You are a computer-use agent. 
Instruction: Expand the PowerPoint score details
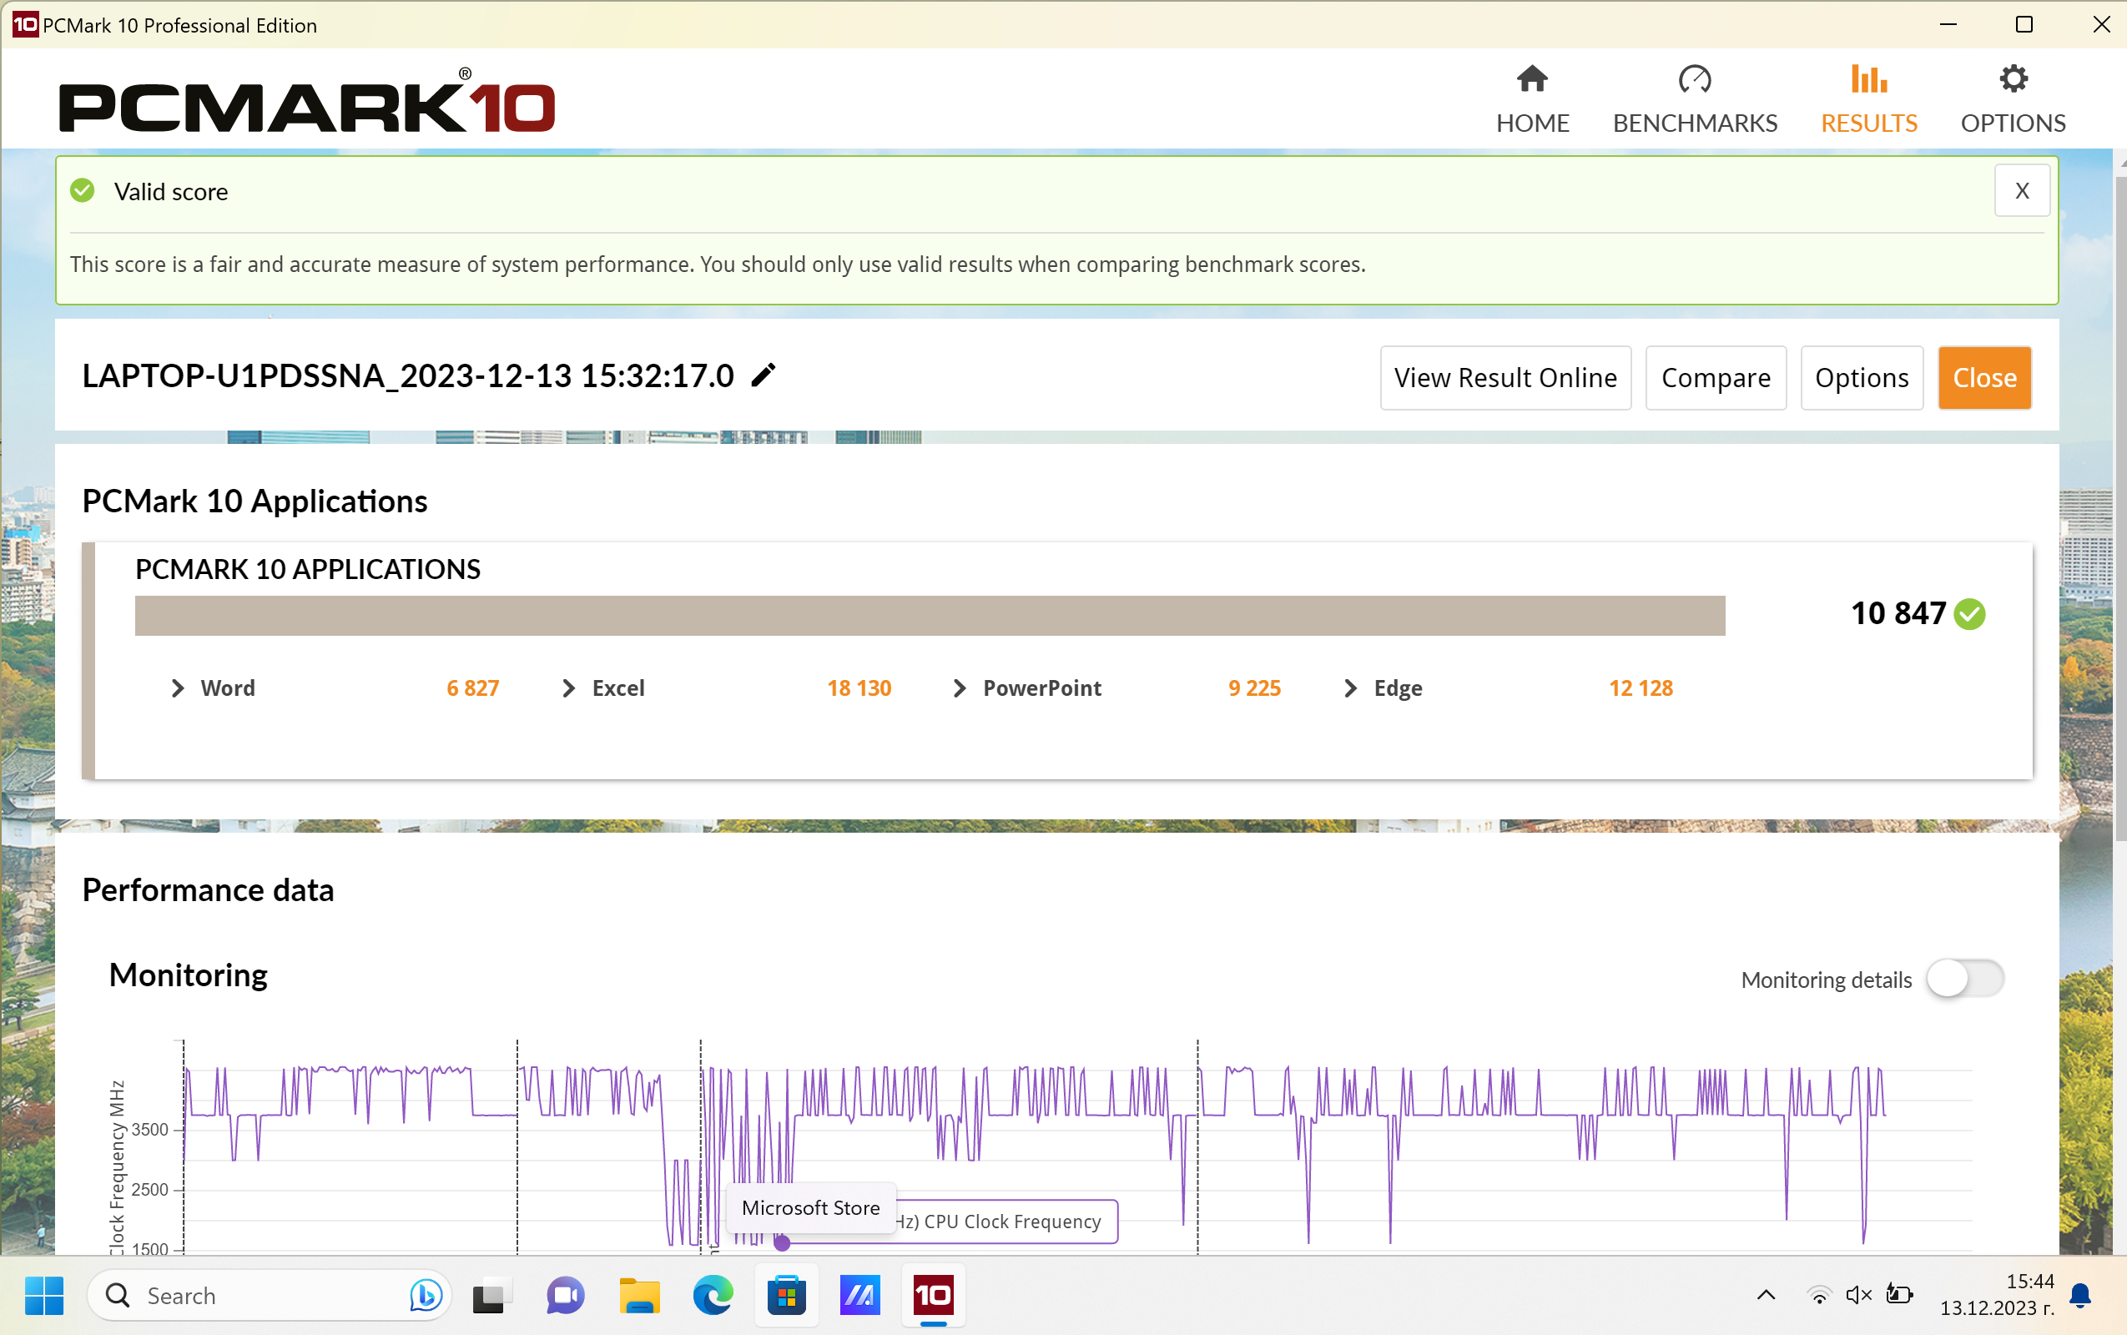pyautogui.click(x=960, y=688)
